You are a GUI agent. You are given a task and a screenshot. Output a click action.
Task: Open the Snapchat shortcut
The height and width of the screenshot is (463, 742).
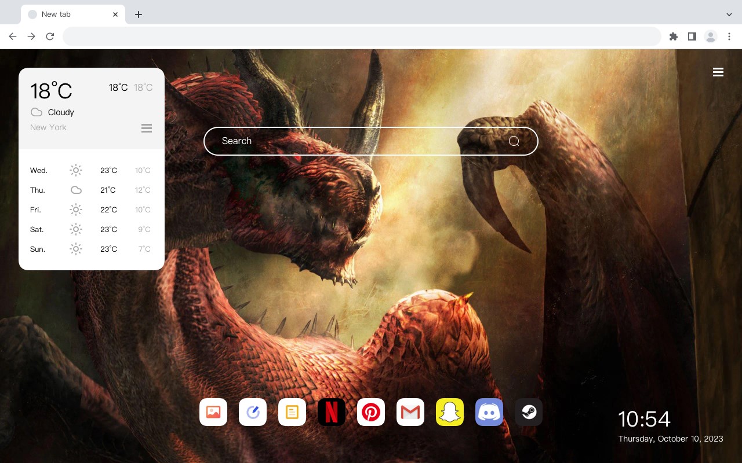pos(450,412)
